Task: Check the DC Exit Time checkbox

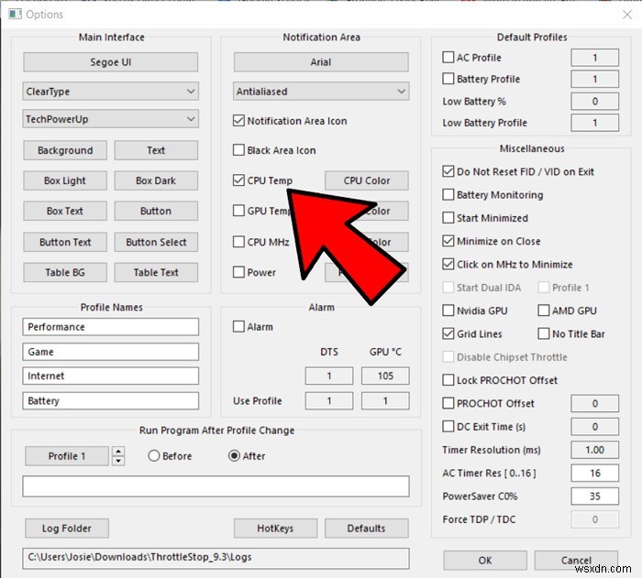Action: pos(448,427)
